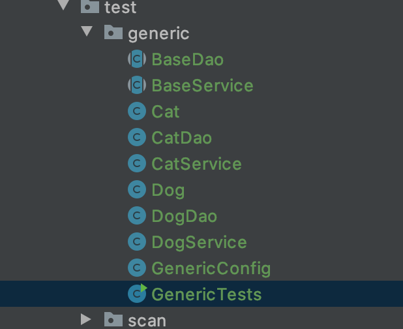The height and width of the screenshot is (329, 403).
Task: Expand the scan package
Action: 86,319
